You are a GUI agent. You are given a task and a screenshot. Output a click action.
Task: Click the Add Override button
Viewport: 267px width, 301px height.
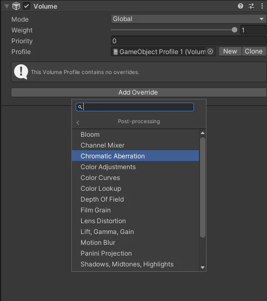tap(138, 92)
